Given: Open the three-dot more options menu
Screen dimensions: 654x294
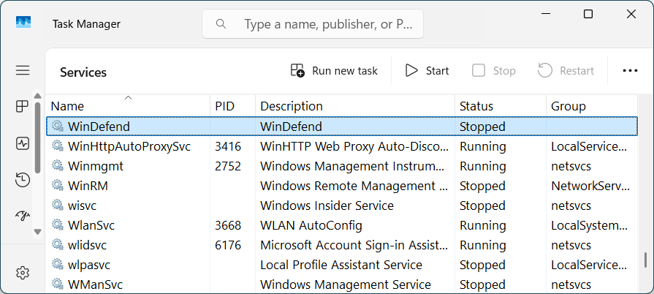Looking at the screenshot, I should pyautogui.click(x=630, y=71).
